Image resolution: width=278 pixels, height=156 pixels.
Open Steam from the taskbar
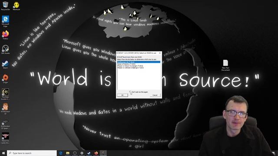89,153
